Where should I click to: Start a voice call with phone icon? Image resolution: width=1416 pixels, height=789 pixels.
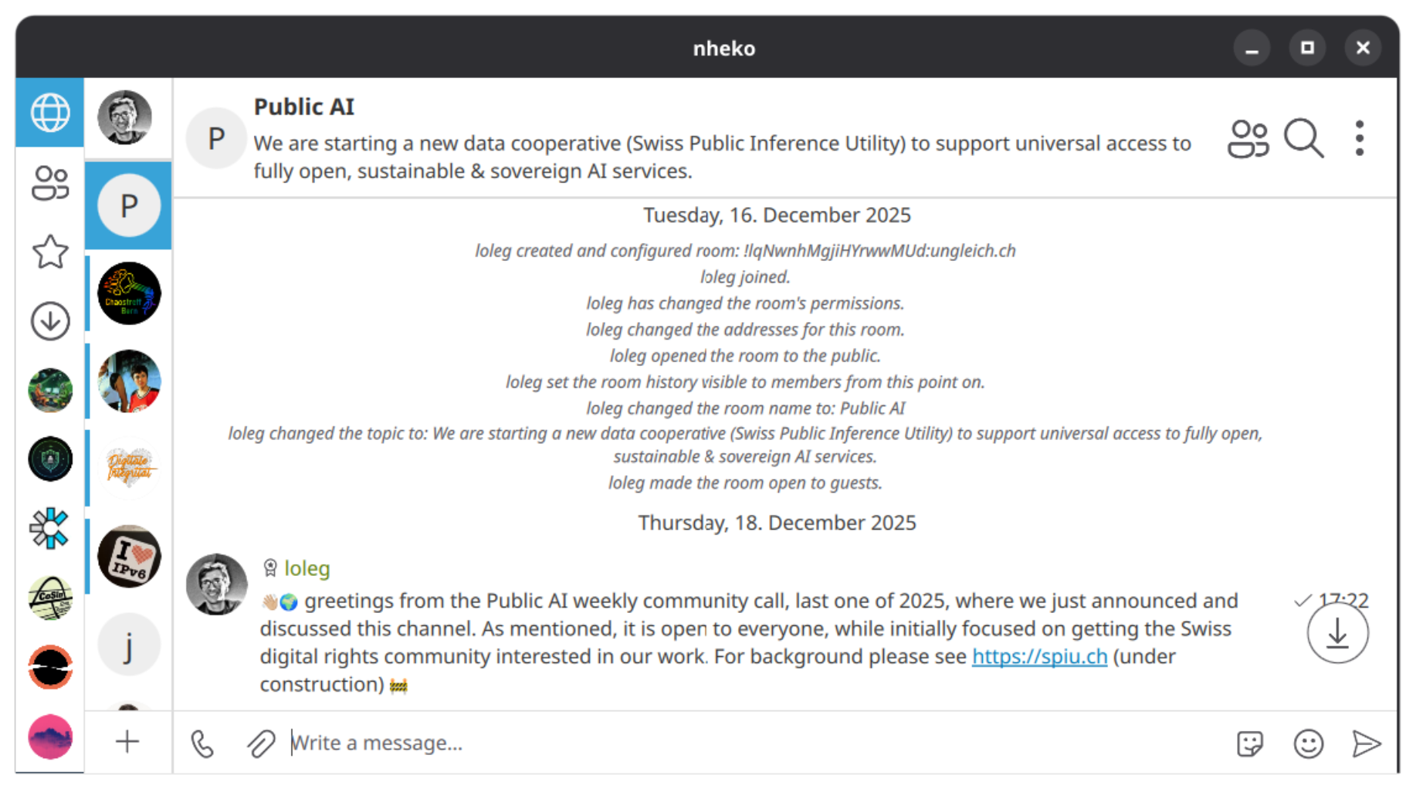202,743
